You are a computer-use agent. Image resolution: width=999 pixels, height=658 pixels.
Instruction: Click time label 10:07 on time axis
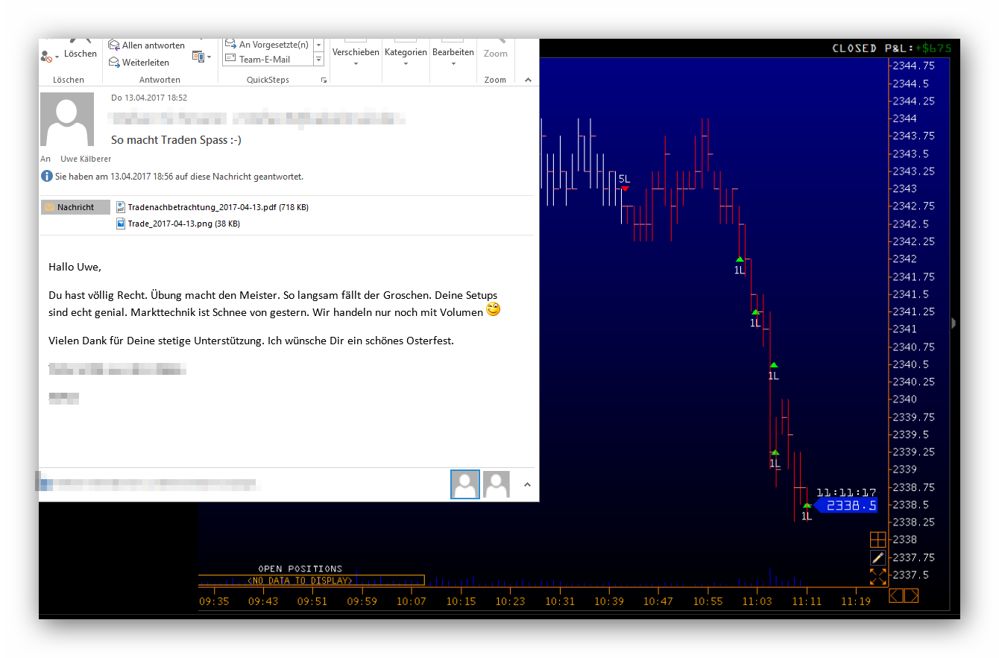pyautogui.click(x=411, y=601)
